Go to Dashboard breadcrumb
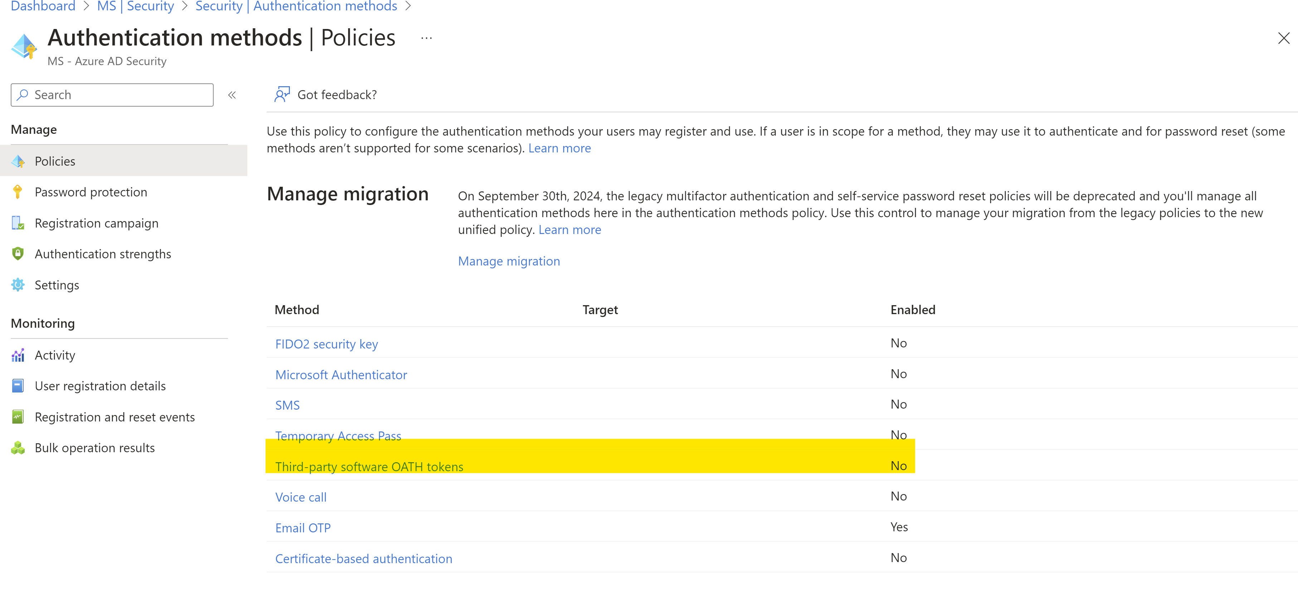 coord(43,6)
